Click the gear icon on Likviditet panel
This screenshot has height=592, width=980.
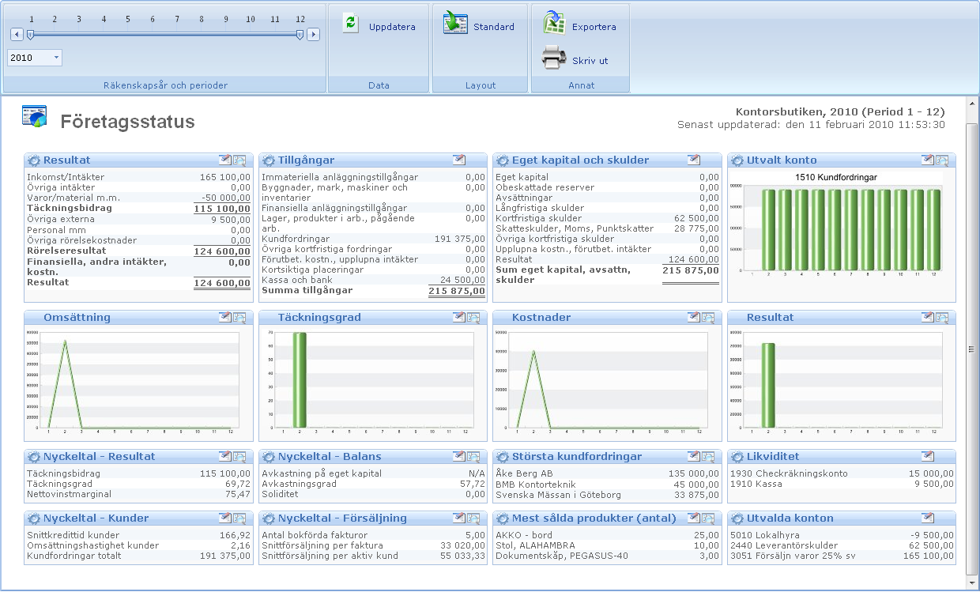point(737,457)
